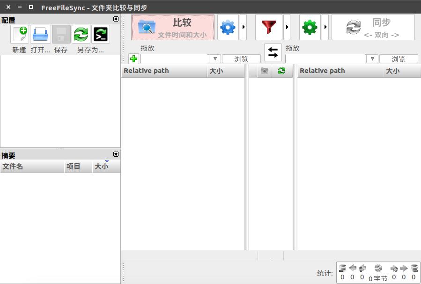
Task: Click the 0 字节 statistics value
Action: click(x=378, y=278)
